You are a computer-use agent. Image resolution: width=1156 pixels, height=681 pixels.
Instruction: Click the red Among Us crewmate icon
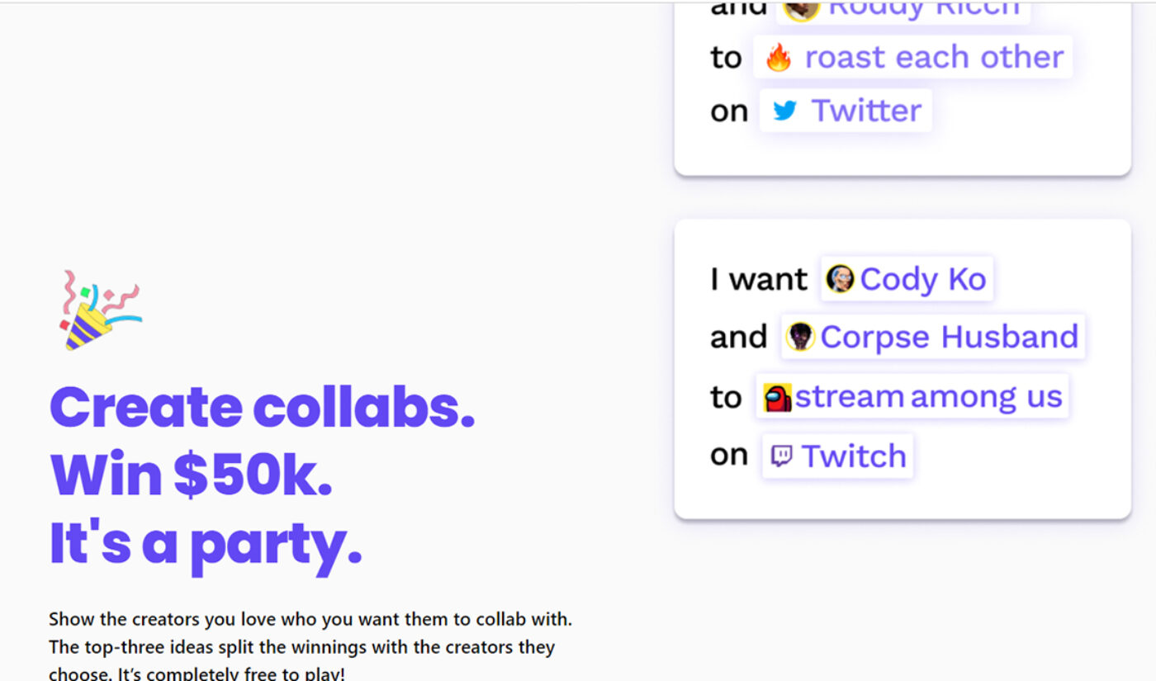click(x=777, y=397)
